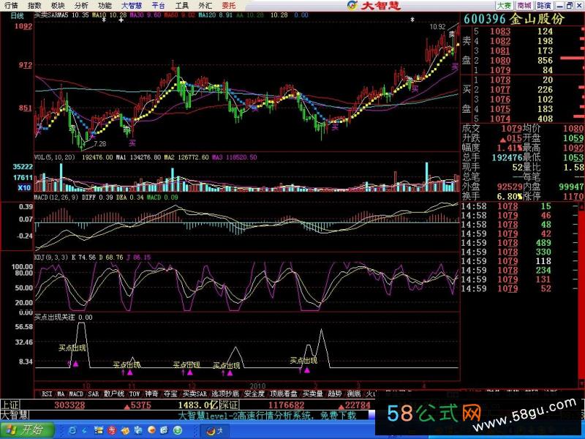Click the red round quick launch icon
This screenshot has width=585, height=439.
click(112, 430)
